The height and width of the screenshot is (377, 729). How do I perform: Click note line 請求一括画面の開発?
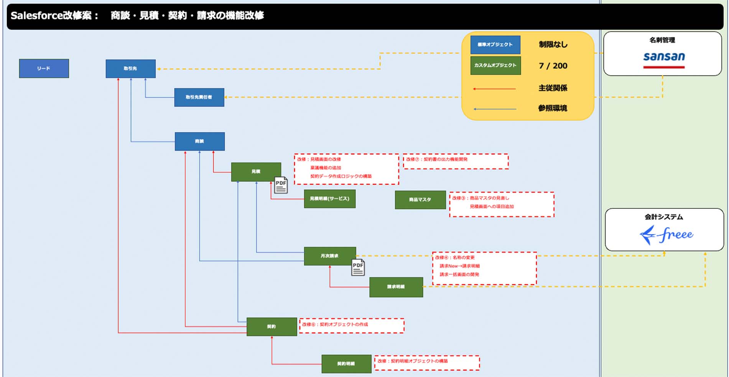coord(459,274)
